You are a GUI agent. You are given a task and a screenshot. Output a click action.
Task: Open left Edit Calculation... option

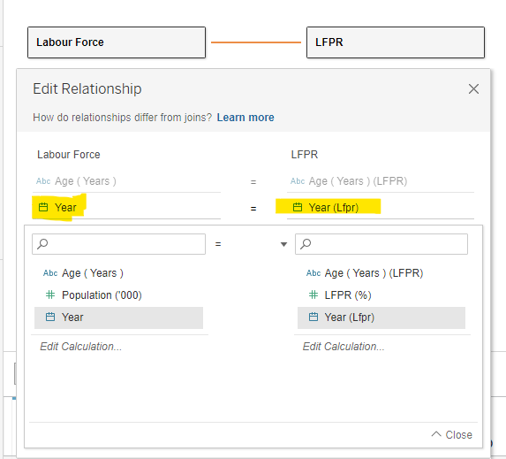pyautogui.click(x=81, y=347)
